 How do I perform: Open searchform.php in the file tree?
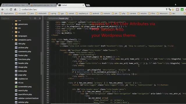(25, 94)
